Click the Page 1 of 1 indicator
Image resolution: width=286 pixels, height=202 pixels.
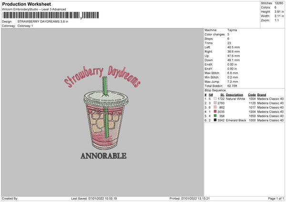point(276,199)
